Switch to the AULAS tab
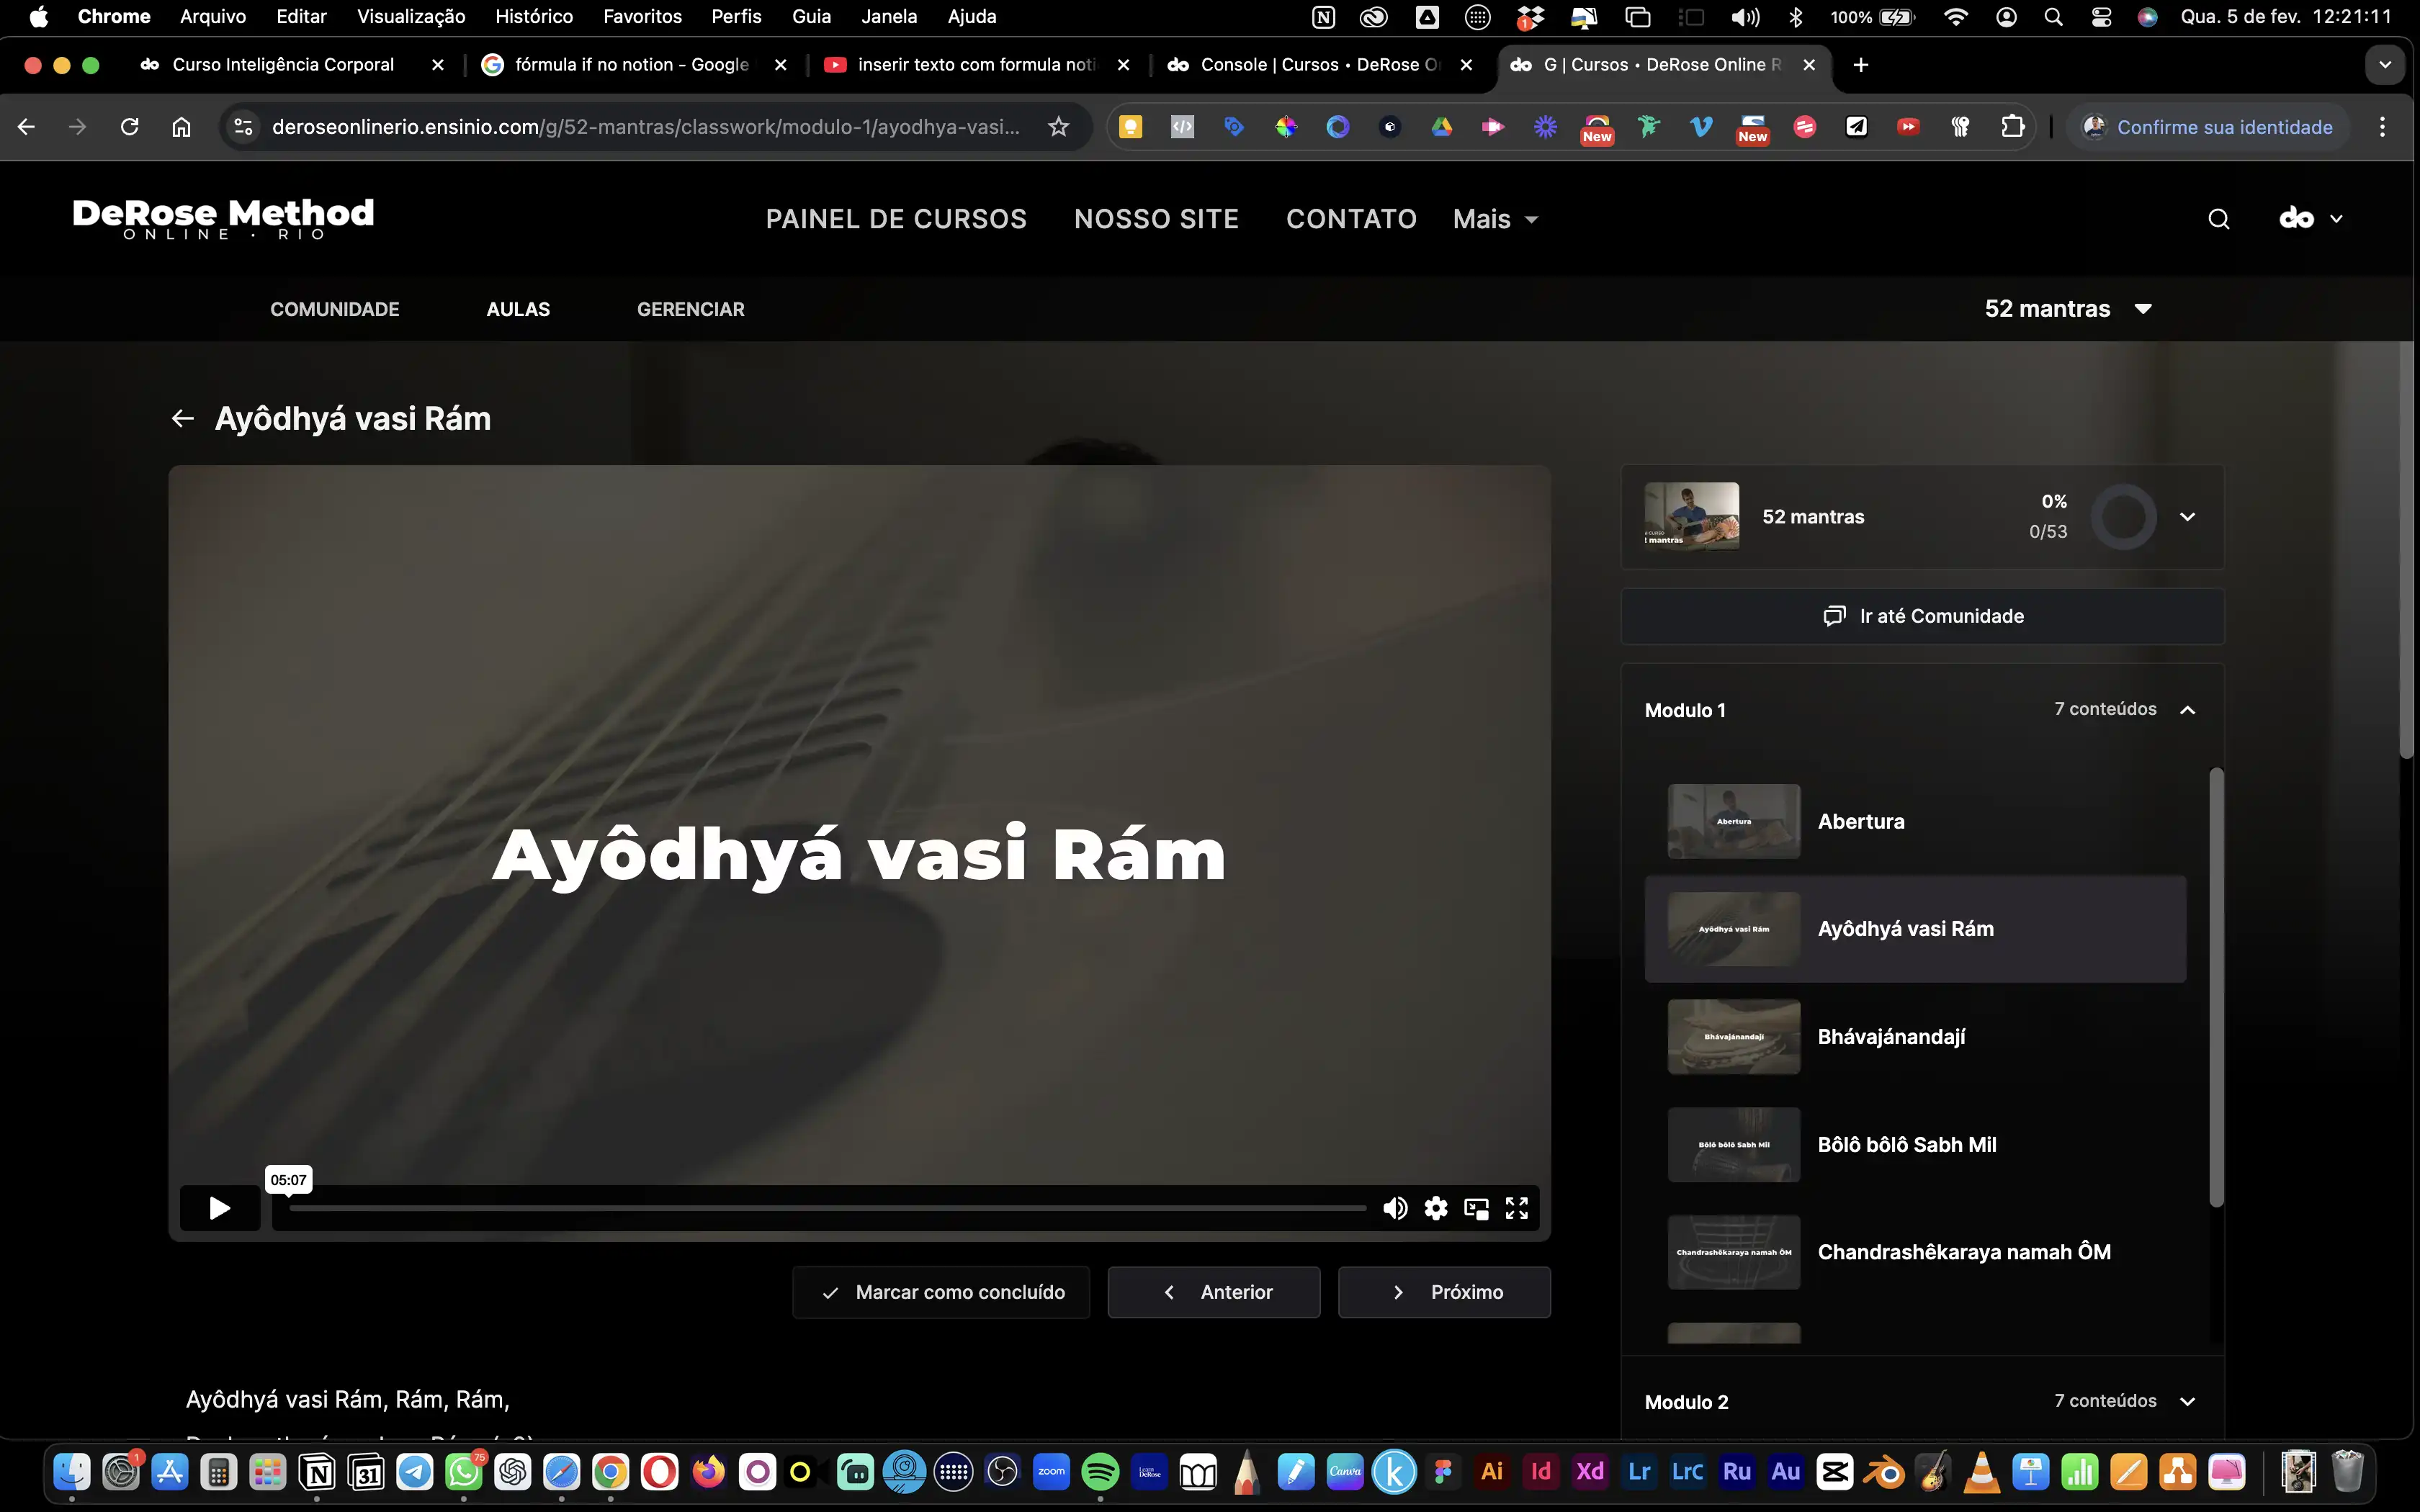This screenshot has width=2420, height=1512. point(518,309)
